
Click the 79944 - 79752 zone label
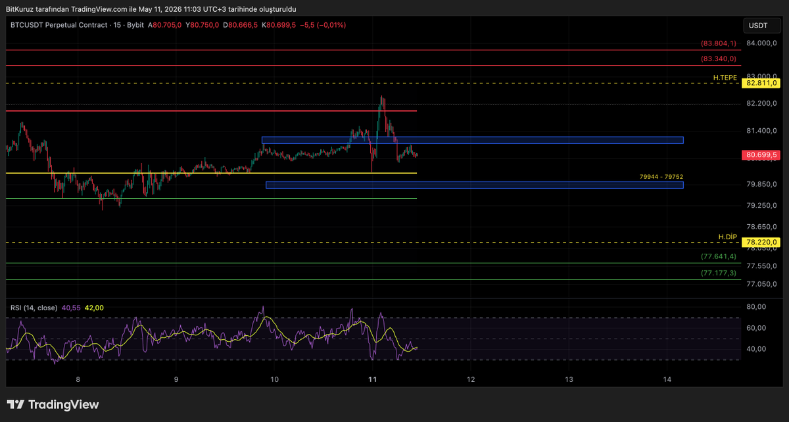point(661,177)
